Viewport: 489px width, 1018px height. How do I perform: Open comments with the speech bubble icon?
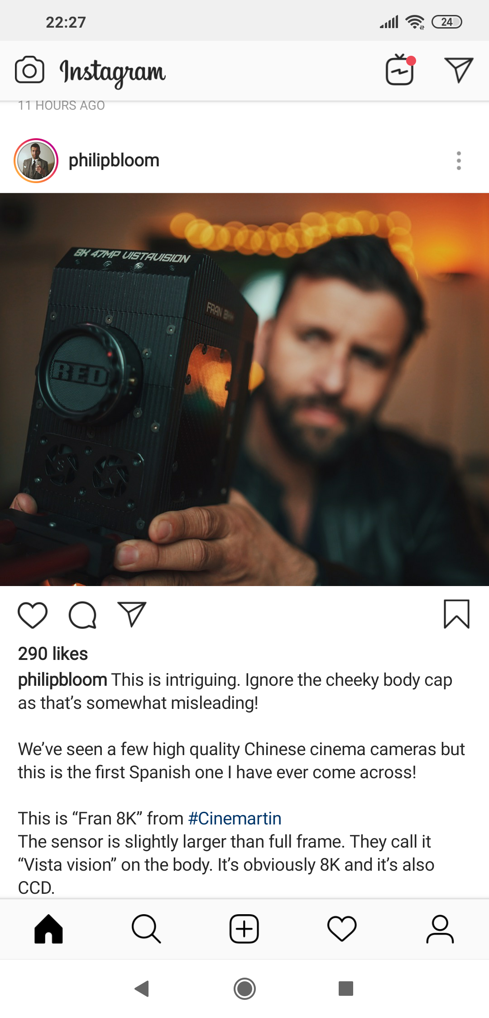pos(82,615)
